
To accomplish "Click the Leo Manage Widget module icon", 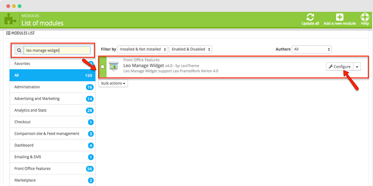I will [114, 66].
